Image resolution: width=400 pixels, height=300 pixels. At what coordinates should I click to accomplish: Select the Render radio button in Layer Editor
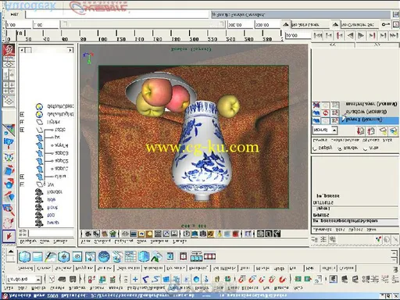click(340, 148)
